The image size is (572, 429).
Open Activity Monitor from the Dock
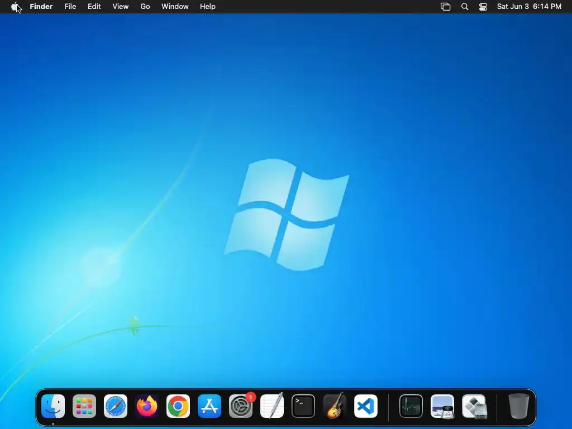[411, 406]
